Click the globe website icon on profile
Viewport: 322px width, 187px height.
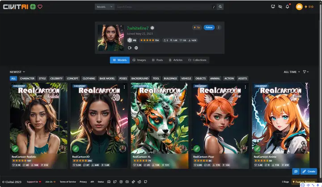coord(136,48)
